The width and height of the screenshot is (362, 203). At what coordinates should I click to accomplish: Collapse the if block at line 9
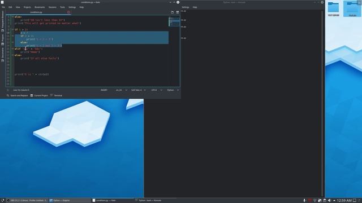(12, 29)
